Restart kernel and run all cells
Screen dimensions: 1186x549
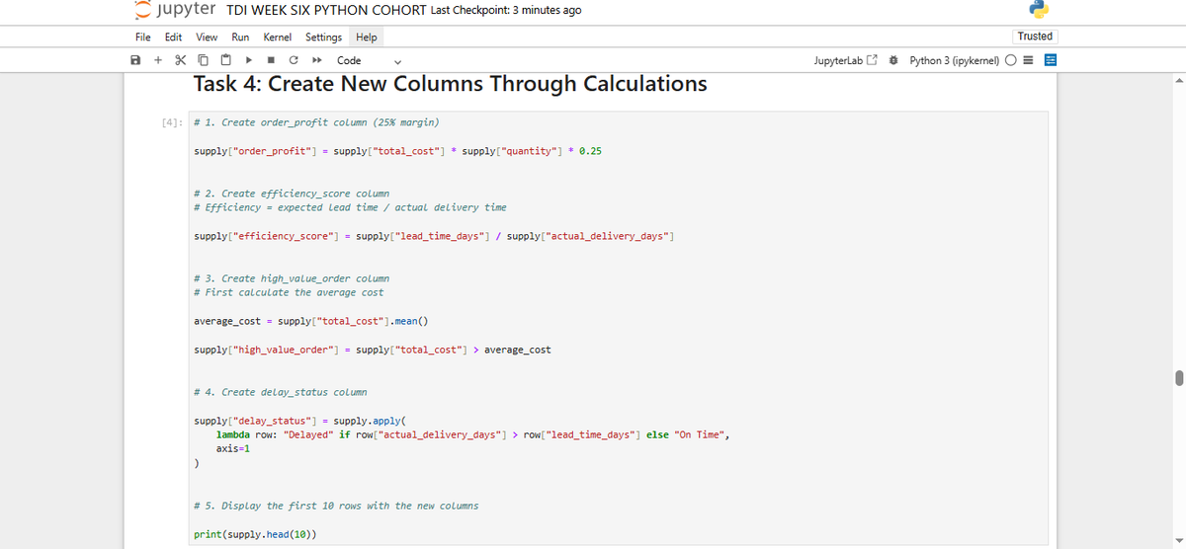[317, 60]
